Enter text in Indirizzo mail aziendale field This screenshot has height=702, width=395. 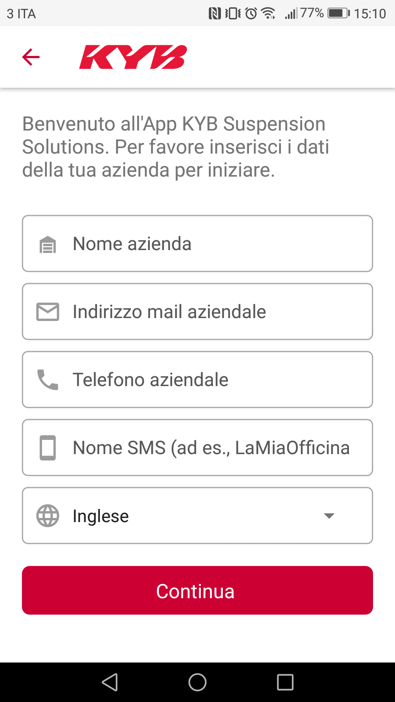point(219,312)
